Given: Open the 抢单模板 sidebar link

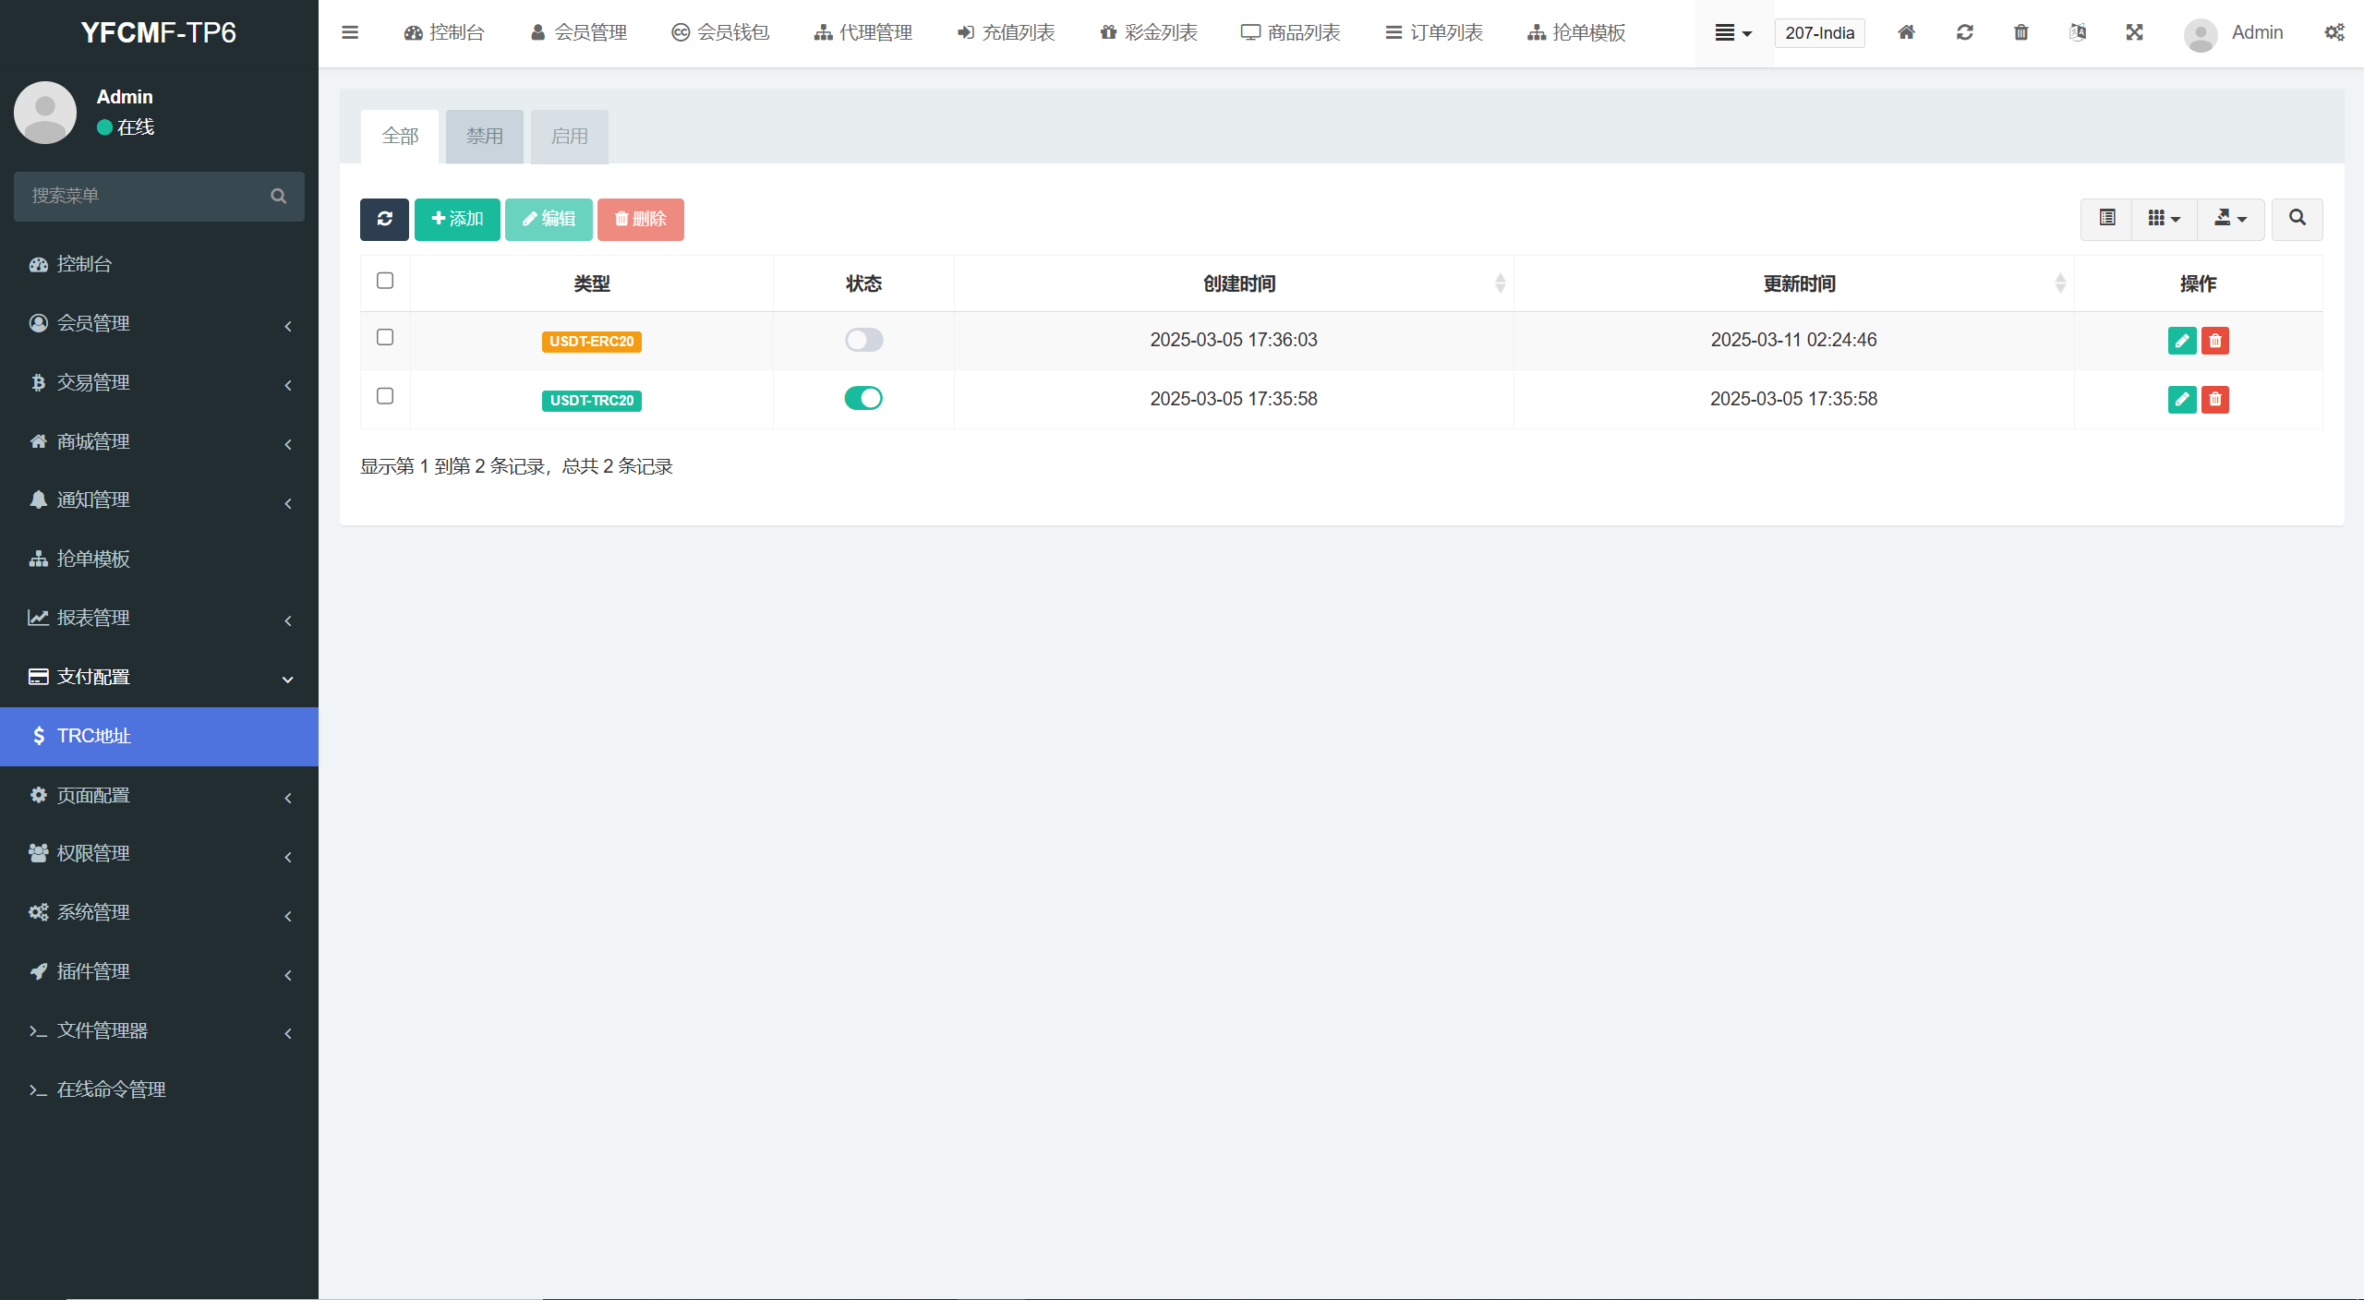Looking at the screenshot, I should (x=93, y=559).
